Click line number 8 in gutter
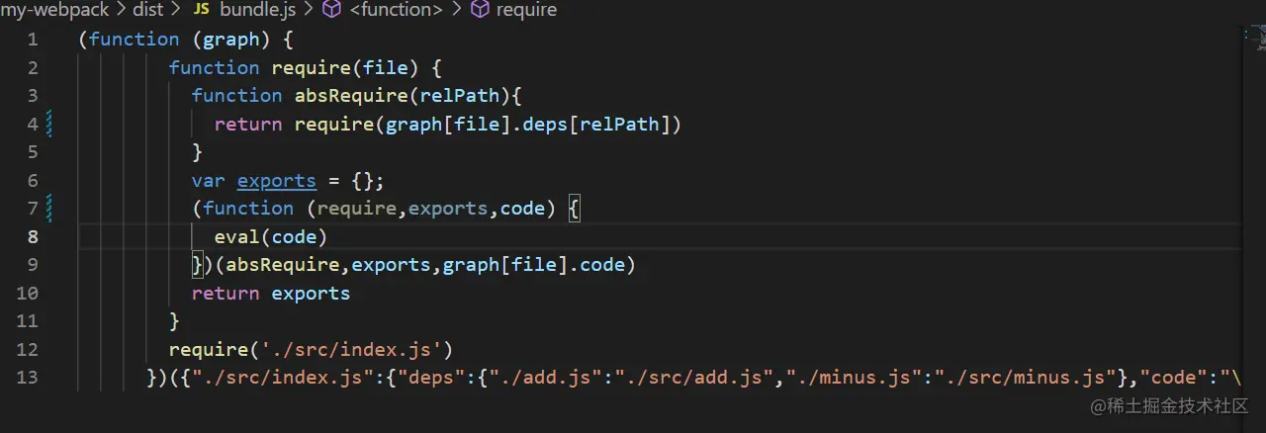The image size is (1266, 433). (33, 237)
